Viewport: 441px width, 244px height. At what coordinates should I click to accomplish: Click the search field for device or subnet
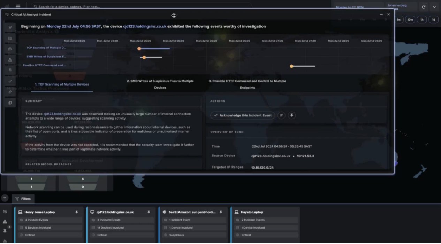141,6
